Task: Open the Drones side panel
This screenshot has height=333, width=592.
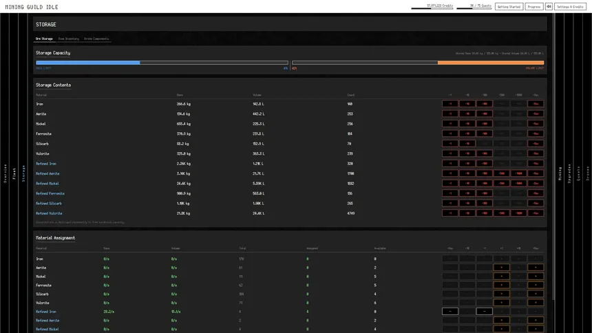Action: tap(587, 173)
